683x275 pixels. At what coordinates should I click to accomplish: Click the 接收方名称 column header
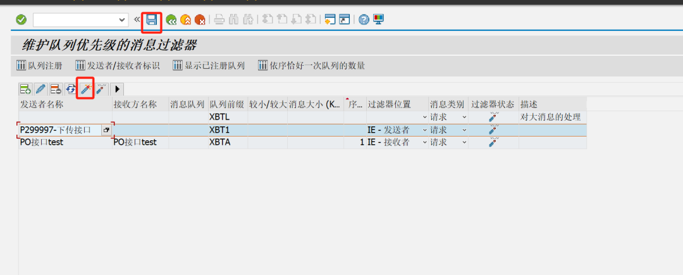(140, 104)
